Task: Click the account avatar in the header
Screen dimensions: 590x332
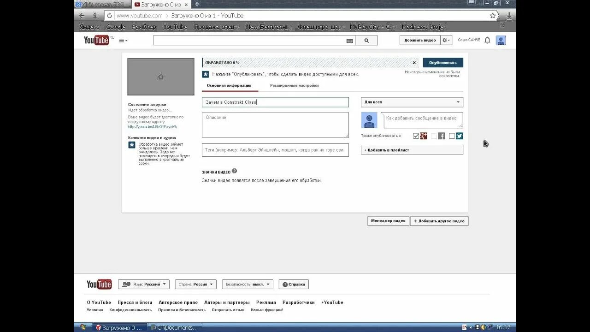Action: coord(501,41)
